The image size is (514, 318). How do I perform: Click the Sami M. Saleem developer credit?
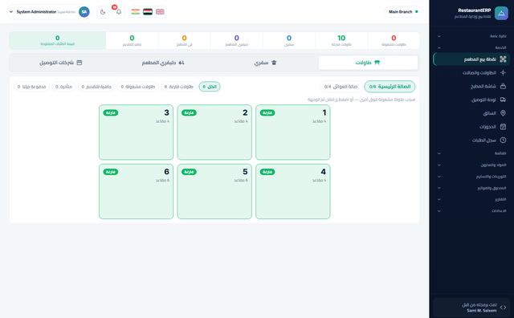pos(482,311)
